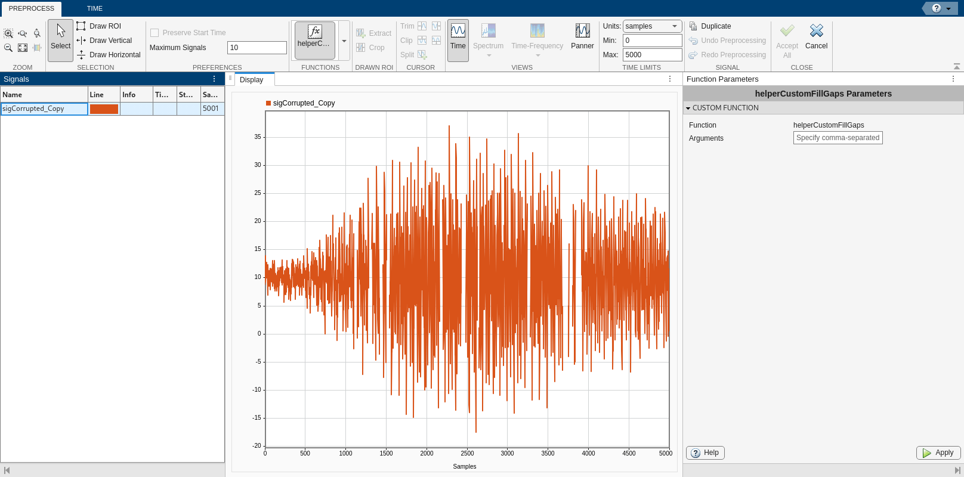
Task: Toggle the Preserve Start Time checkbox
Action: click(155, 33)
